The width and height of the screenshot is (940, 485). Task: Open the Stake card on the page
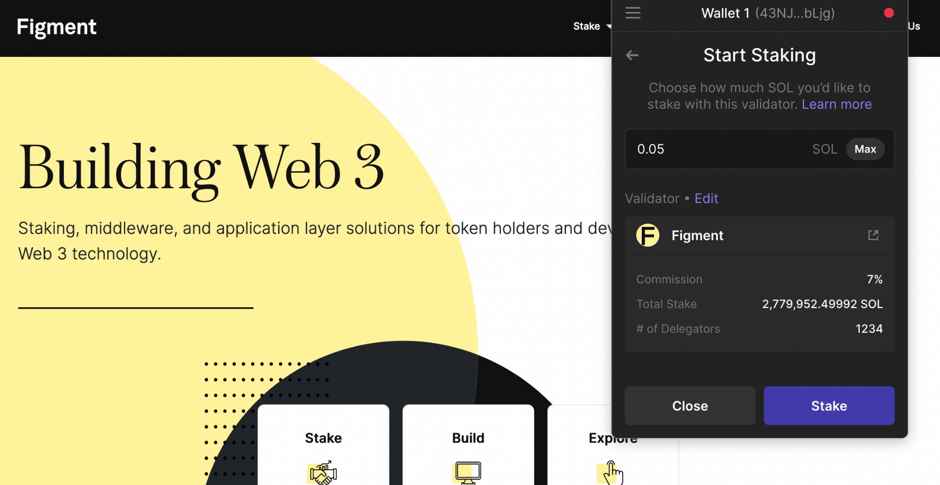(323, 445)
